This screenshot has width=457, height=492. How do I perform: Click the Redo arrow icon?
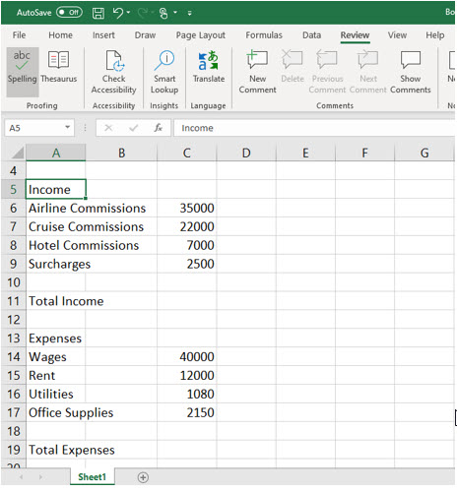(x=143, y=13)
